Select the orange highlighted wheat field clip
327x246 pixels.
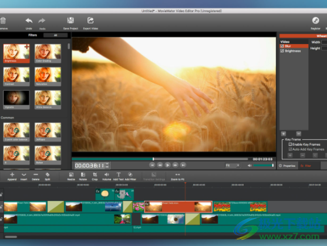coord(178,207)
